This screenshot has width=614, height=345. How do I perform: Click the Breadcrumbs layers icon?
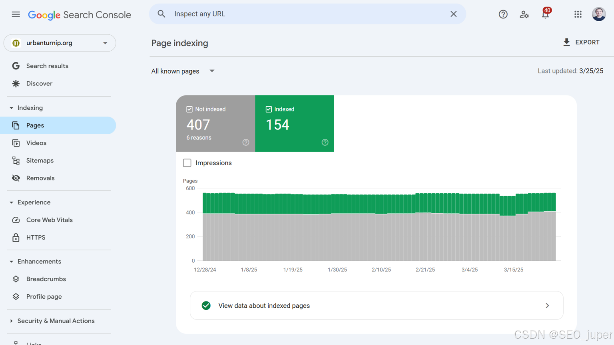point(16,279)
